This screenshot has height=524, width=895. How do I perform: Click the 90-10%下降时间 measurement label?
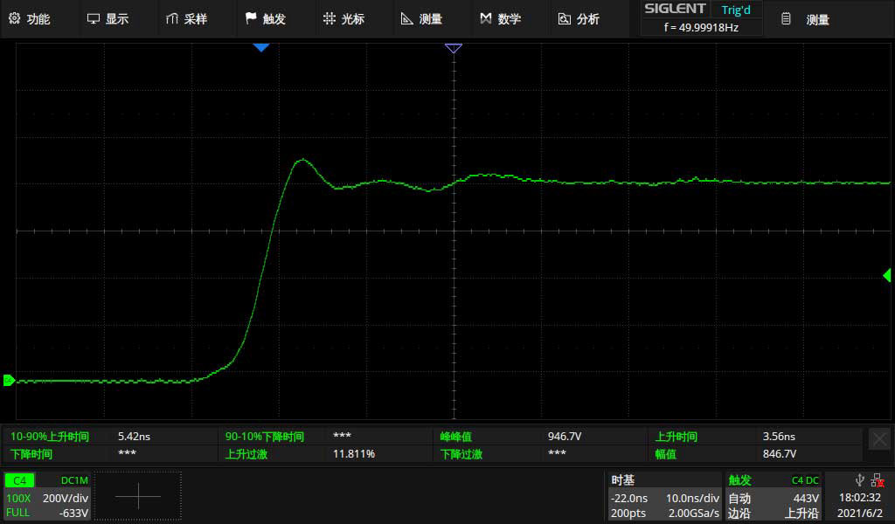tap(265, 437)
